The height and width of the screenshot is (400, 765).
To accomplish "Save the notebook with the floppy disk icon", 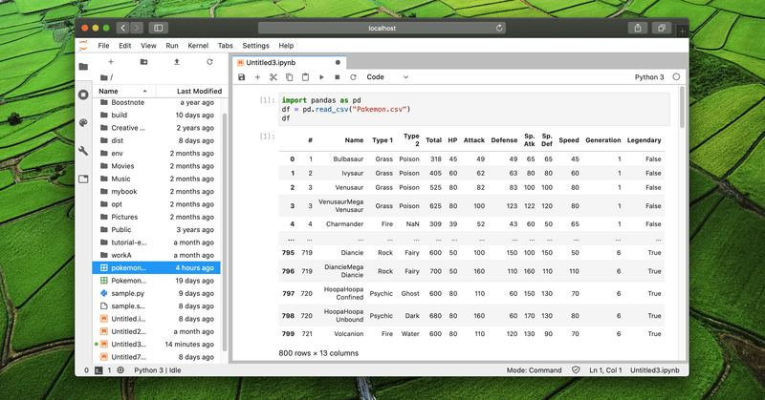I will (242, 77).
